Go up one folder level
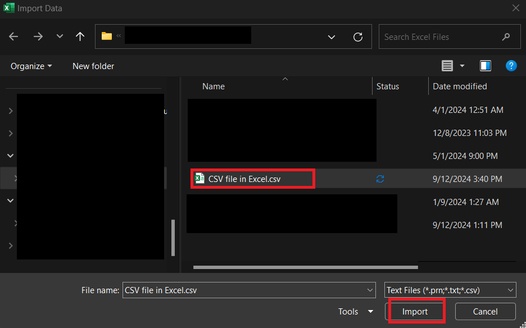 coord(80,37)
